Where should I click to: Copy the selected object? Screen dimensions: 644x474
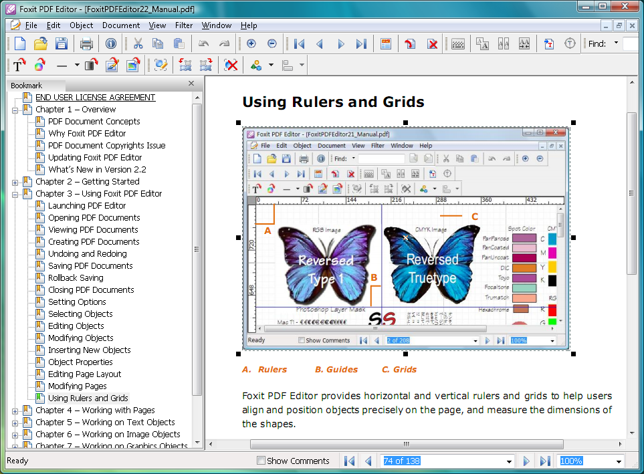158,43
